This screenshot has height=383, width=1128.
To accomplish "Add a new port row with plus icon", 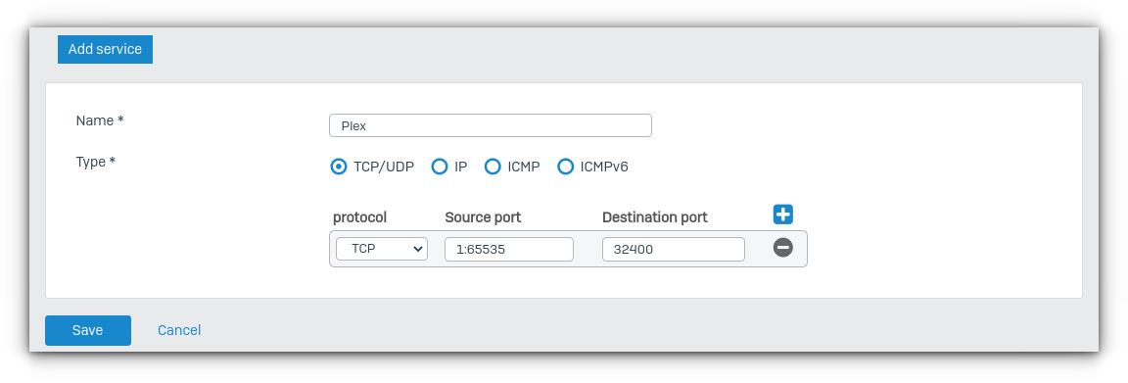I will 782,214.
